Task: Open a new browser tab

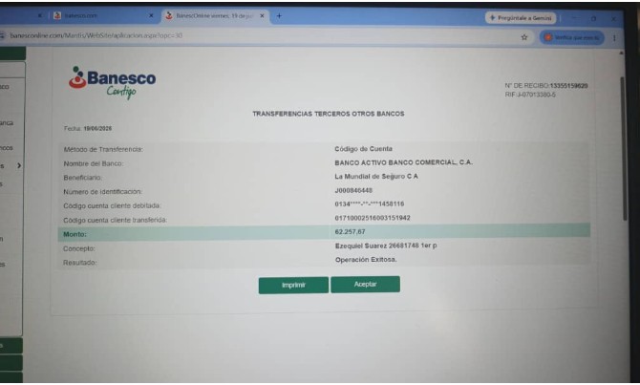Action: tap(279, 16)
